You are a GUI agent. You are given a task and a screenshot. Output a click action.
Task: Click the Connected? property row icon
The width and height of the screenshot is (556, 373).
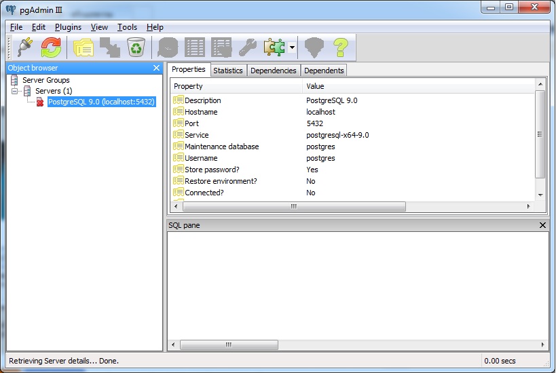pyautogui.click(x=179, y=192)
